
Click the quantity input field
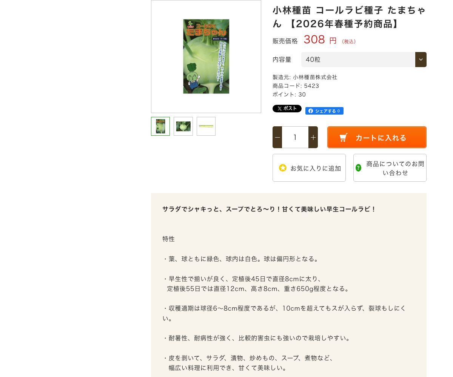click(295, 137)
